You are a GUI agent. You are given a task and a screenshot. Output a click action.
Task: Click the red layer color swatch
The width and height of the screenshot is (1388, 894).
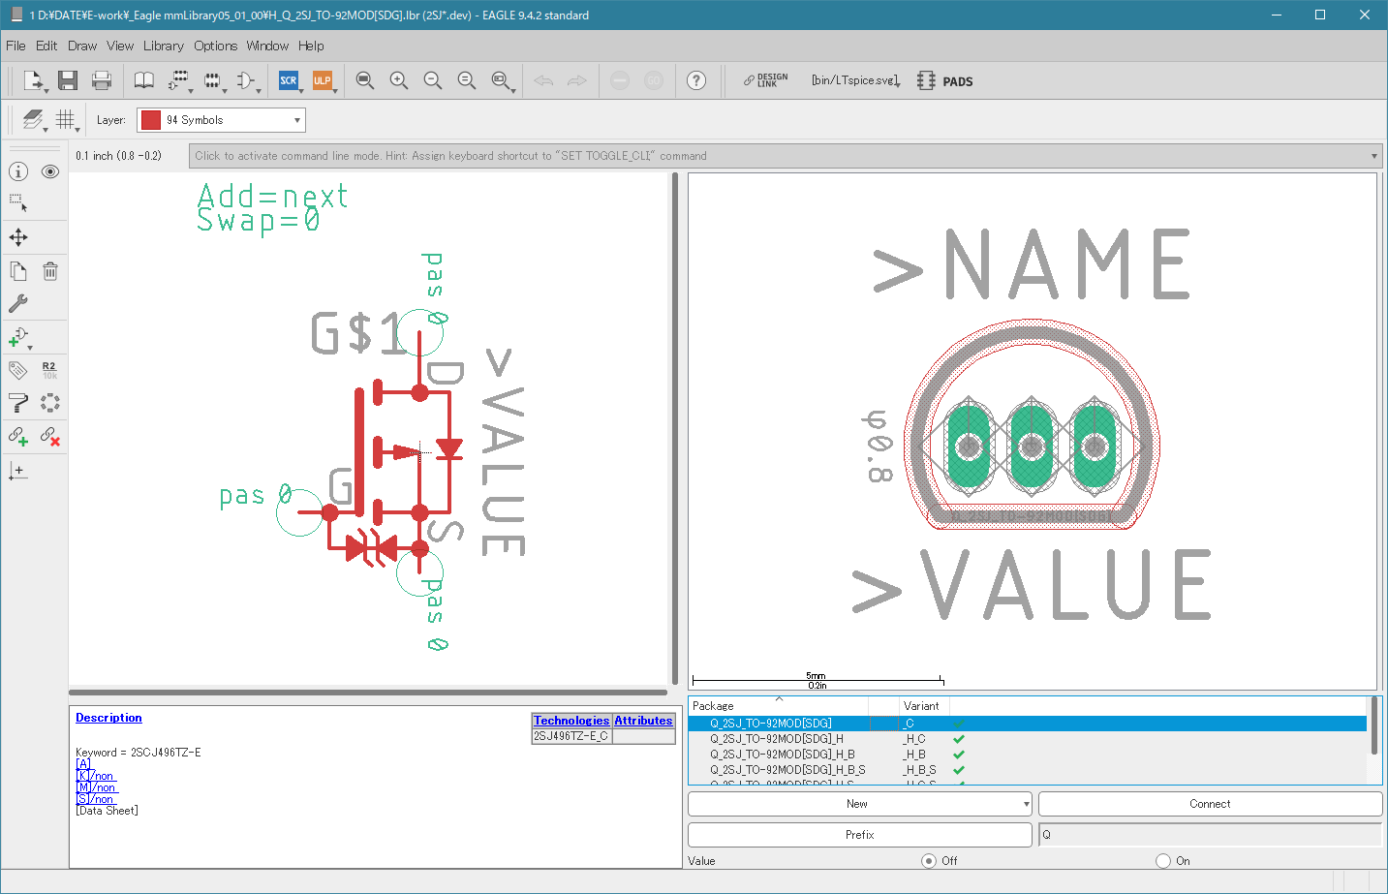151,120
